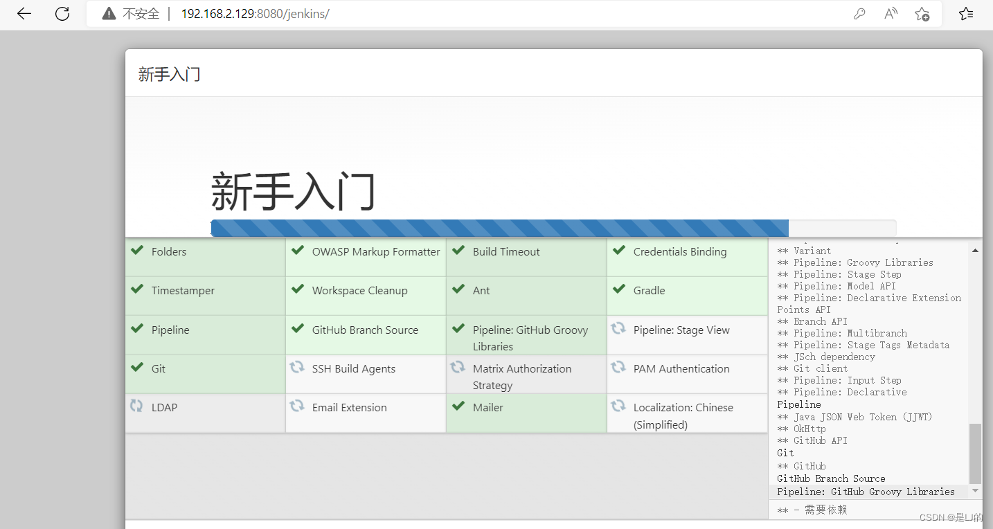Image resolution: width=993 pixels, height=529 pixels.
Task: Click the pending icon beside SSH Build Agents
Action: [x=297, y=367]
